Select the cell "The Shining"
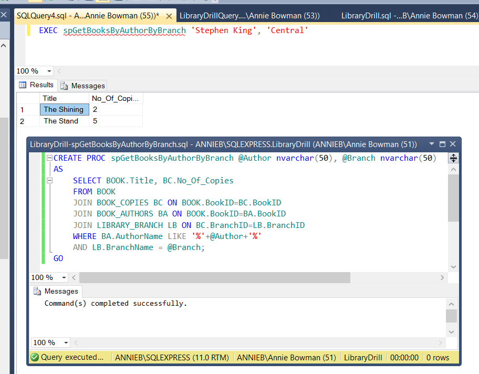 tap(64, 109)
